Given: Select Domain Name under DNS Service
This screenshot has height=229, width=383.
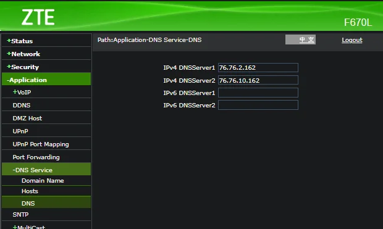Looking at the screenshot, I should pos(46,180).
